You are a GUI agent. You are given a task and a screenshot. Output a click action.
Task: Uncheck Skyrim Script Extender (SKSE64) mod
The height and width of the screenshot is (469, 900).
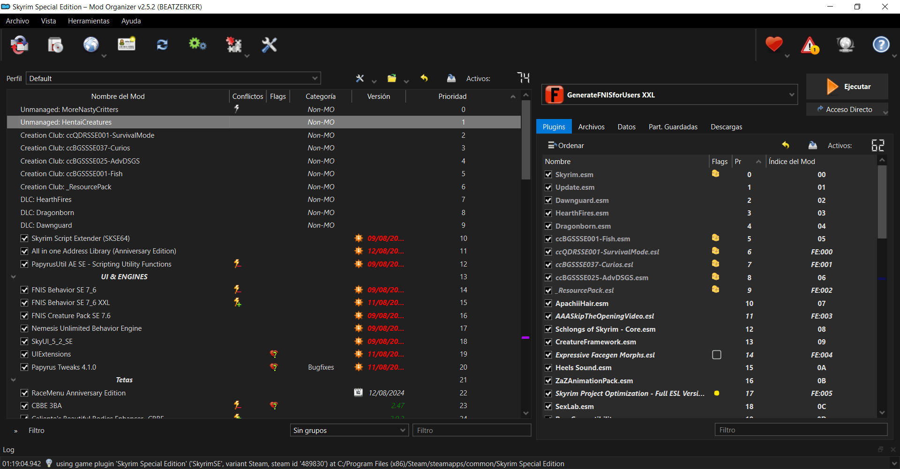pyautogui.click(x=24, y=238)
